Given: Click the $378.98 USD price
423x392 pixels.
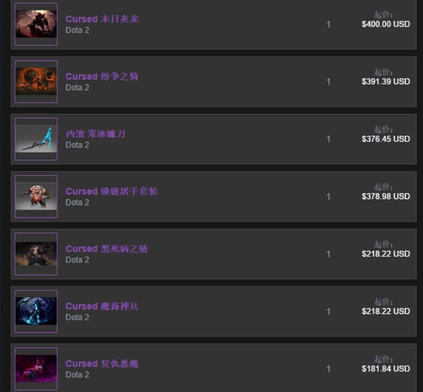Looking at the screenshot, I should [386, 197].
